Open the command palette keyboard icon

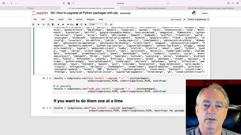pyautogui.click(x=111, y=24)
